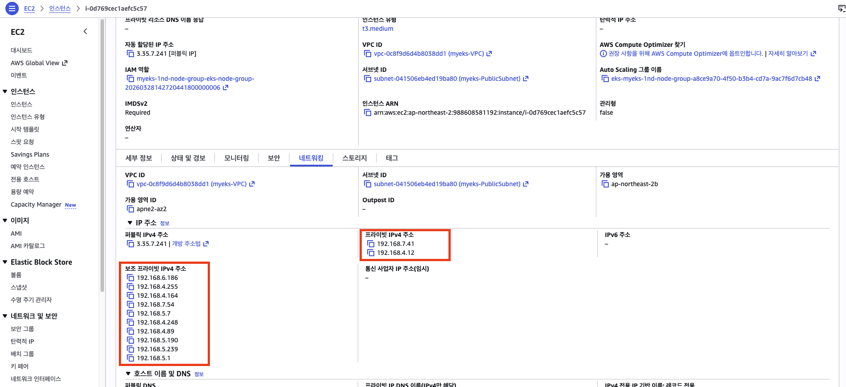846x387 pixels.
Task: Open 보안 그룹 in the sidebar
Action: pos(22,329)
